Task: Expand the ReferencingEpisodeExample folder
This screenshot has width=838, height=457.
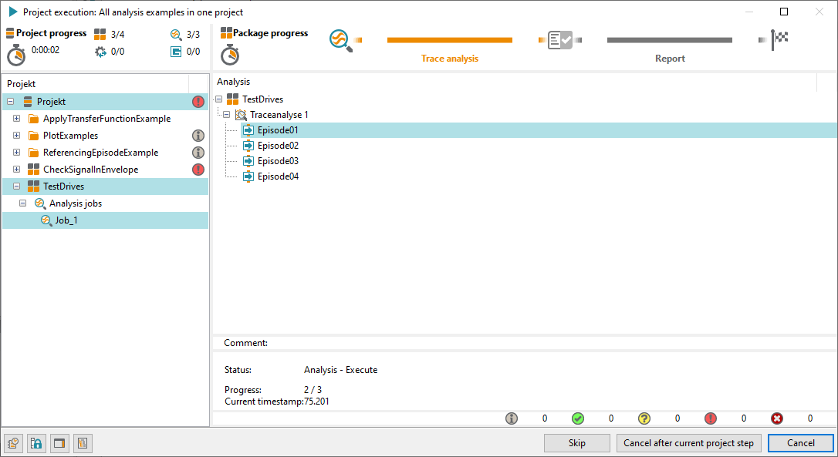Action: pos(16,153)
